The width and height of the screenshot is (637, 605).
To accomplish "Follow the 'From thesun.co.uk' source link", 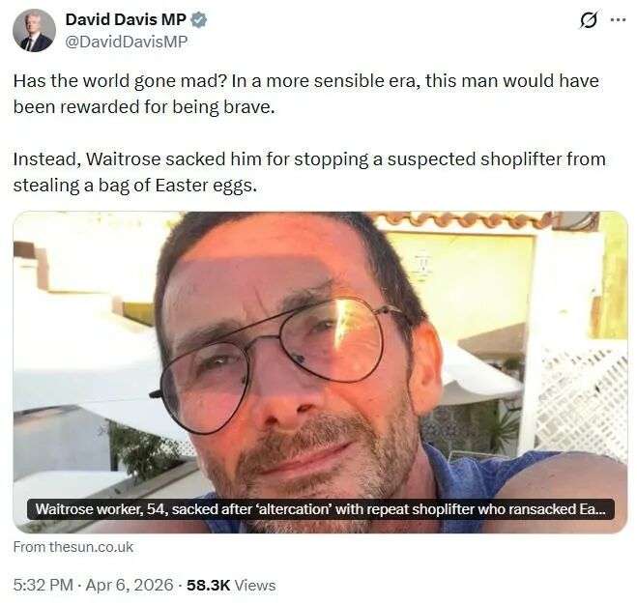I will tap(73, 547).
